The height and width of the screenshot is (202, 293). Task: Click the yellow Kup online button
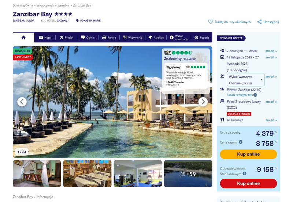click(x=248, y=154)
